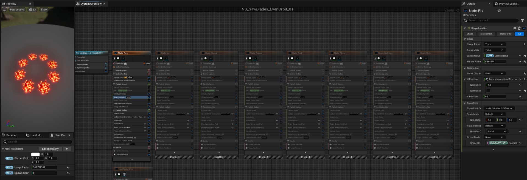Collapse the Transform section in Details
This screenshot has height=180, width=527.
465,103
